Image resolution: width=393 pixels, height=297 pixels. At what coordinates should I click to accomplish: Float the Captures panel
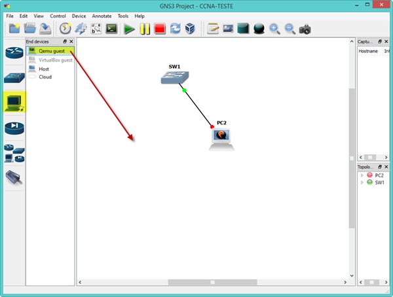(380, 42)
